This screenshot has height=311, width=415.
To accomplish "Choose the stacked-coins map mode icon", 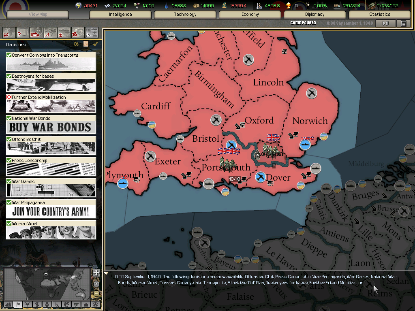I will pos(47,305).
